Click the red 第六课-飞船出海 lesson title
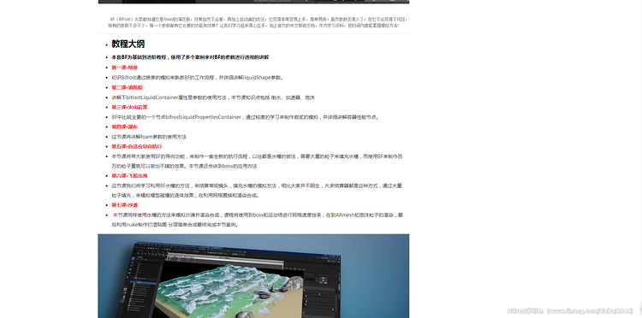642x318 pixels. tap(128, 176)
